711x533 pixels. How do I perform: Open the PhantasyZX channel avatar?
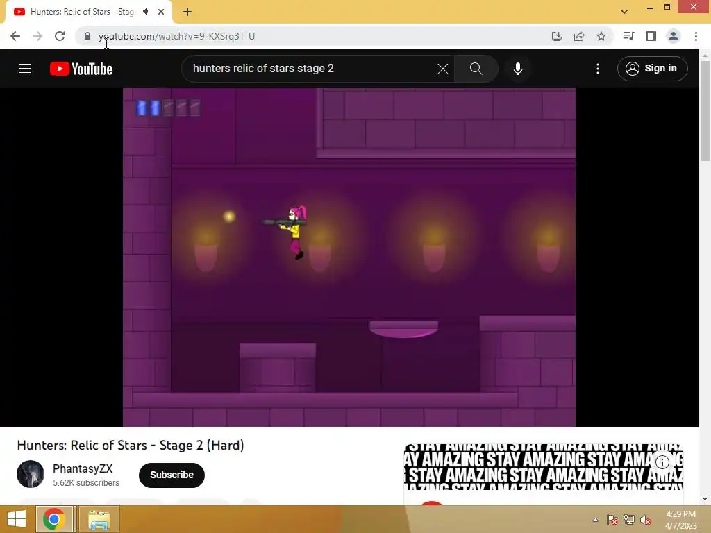click(x=31, y=474)
